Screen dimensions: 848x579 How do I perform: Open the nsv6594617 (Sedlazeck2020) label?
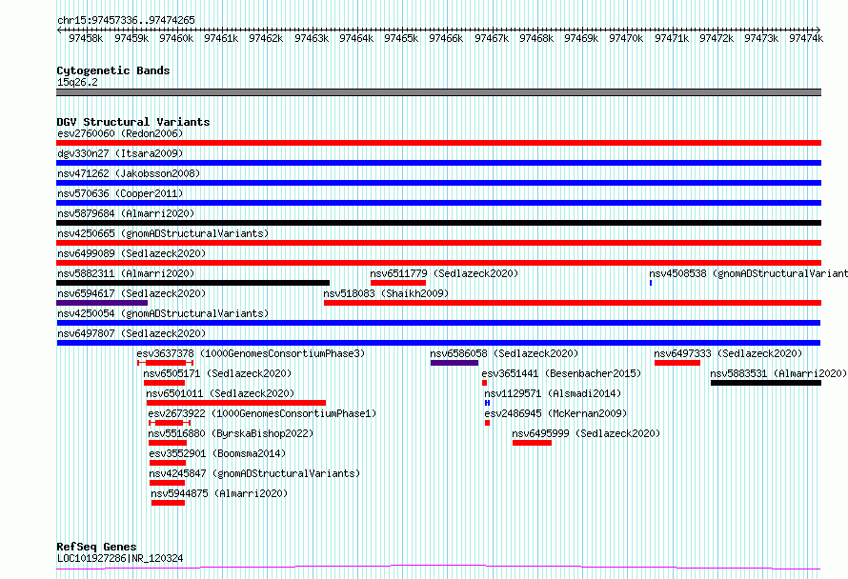131,293
